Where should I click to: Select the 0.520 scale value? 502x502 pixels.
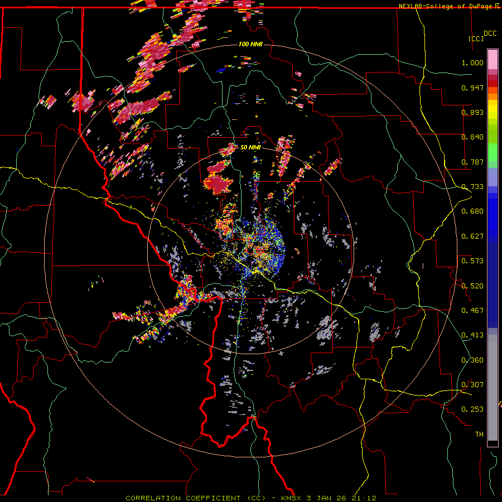(x=472, y=286)
